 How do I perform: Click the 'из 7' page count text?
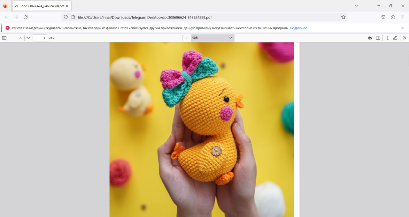[51, 38]
